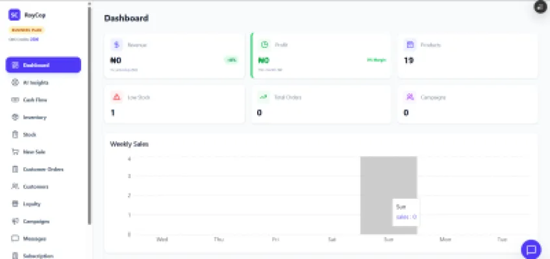Screen dimensions: 550x259
Task: Open the Loyalty menu item
Action: (x=32, y=204)
